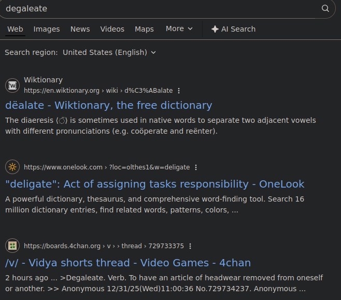Click the boards.4chan.org URL breadcrumb

point(104,246)
